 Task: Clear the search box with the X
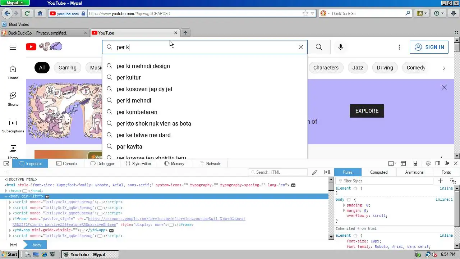[x=301, y=47]
